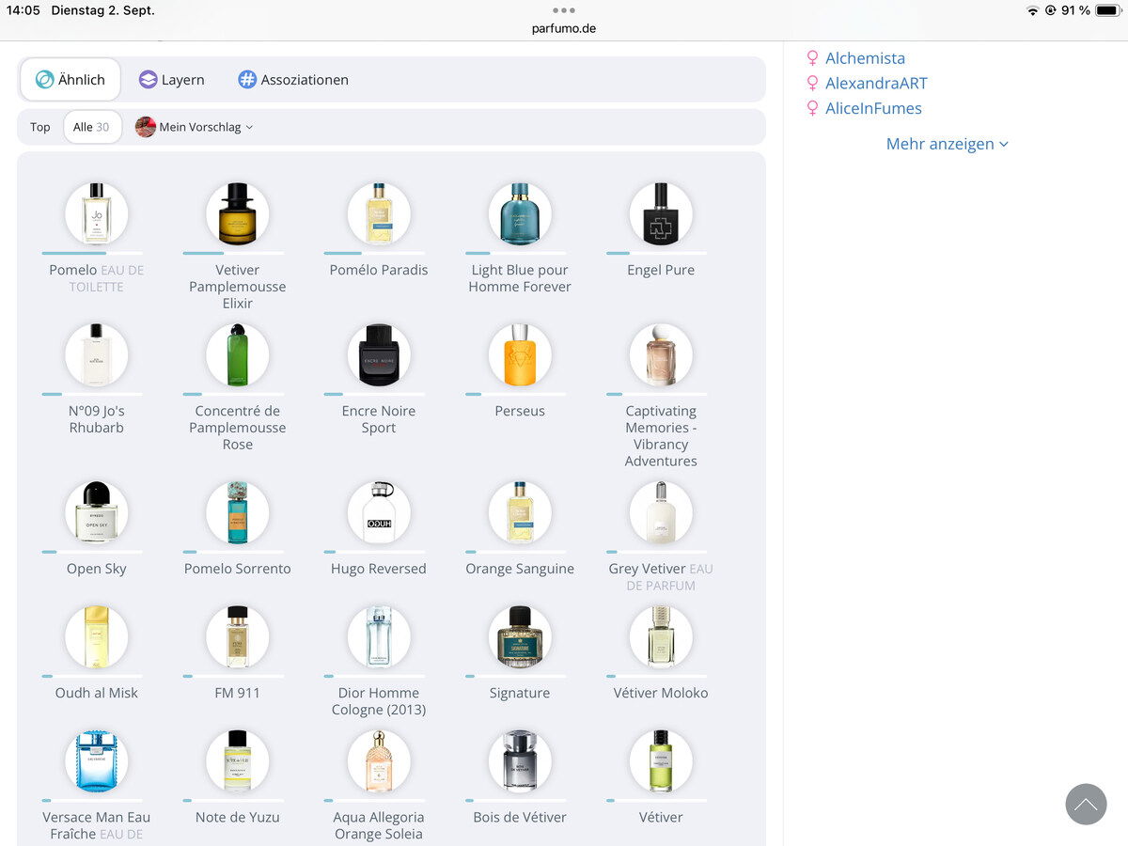Open the Captivating Memories bottle image

pyautogui.click(x=661, y=355)
